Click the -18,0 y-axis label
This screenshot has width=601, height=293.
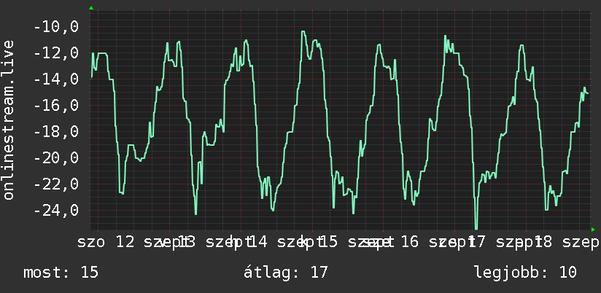point(56,132)
